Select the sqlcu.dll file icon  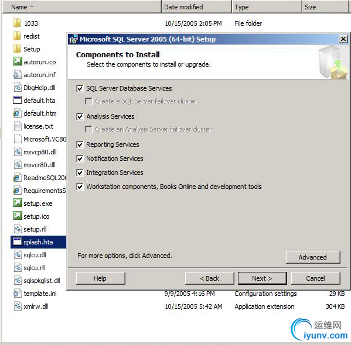click(x=18, y=255)
